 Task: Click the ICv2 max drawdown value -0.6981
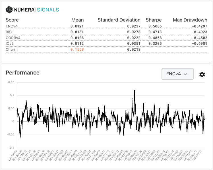click(199, 43)
